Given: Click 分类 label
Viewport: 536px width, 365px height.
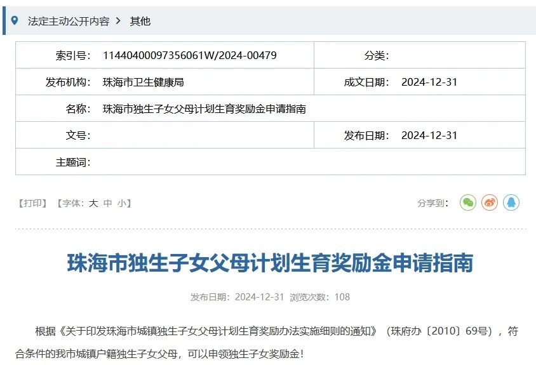Looking at the screenshot, I should (x=377, y=55).
